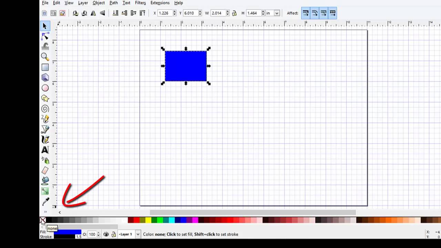Select the Calligraphy tool
This screenshot has height=248, width=441.
(45, 139)
